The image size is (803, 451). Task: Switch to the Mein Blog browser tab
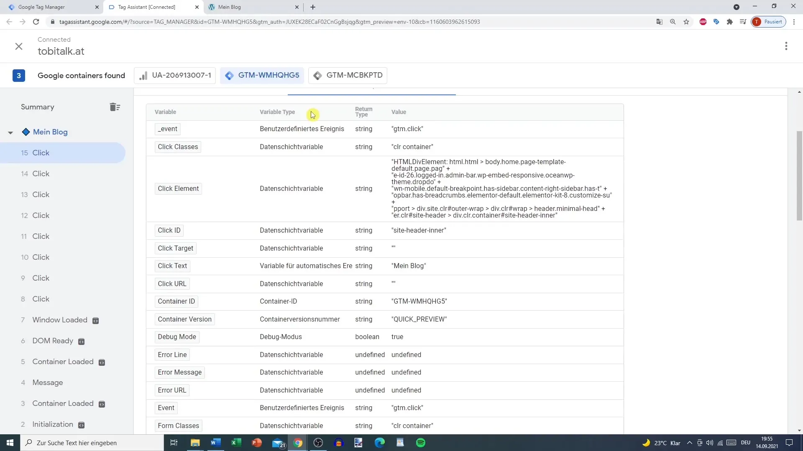click(x=253, y=7)
